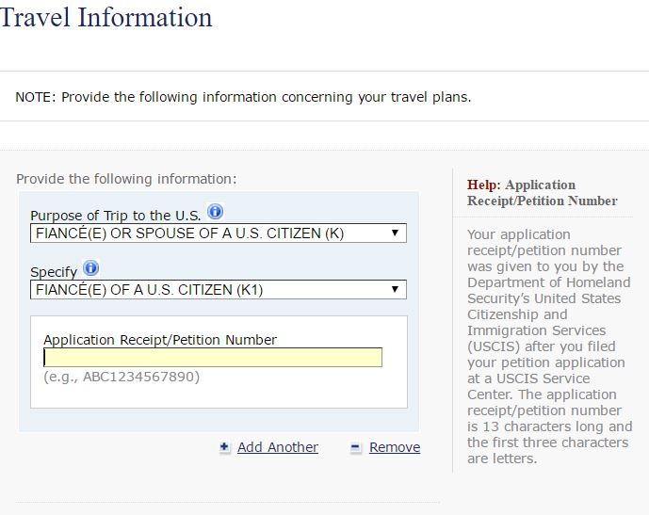649x515 pixels.
Task: Click the Add Another link
Action: tap(278, 447)
